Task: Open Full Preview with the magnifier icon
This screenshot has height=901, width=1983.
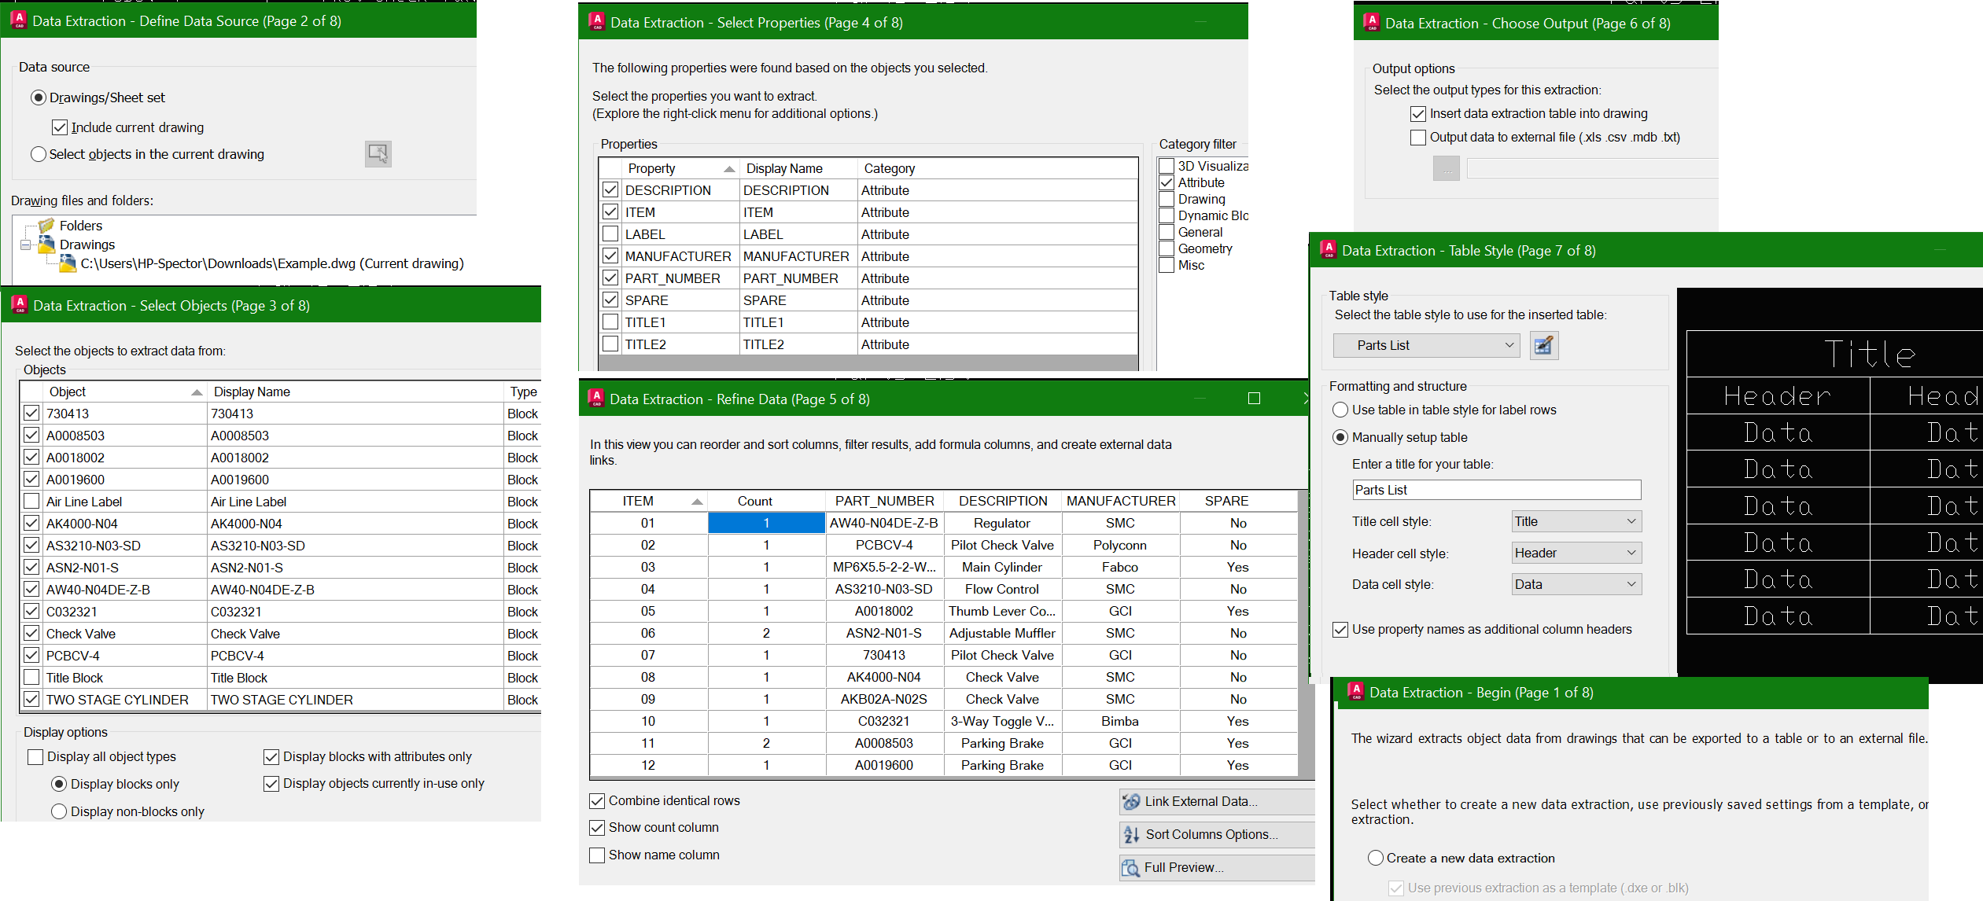Action: coord(1130,867)
